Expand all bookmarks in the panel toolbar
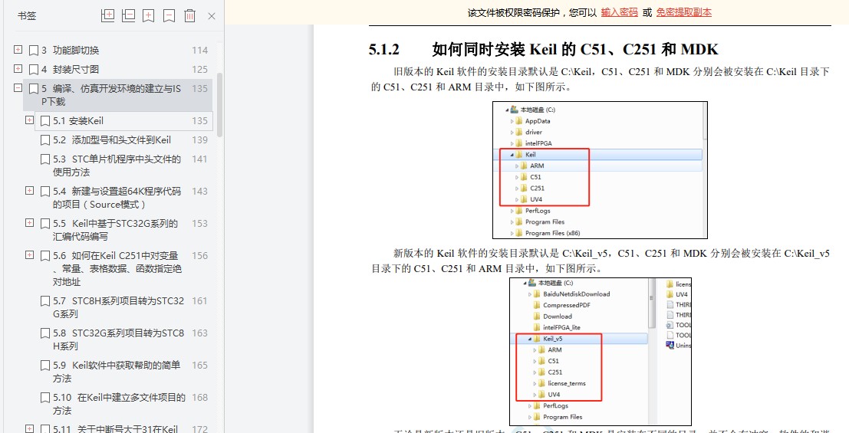This screenshot has height=433, width=849. pos(107,15)
